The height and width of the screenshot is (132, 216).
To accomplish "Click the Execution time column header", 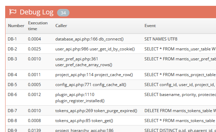I will 38,26.
